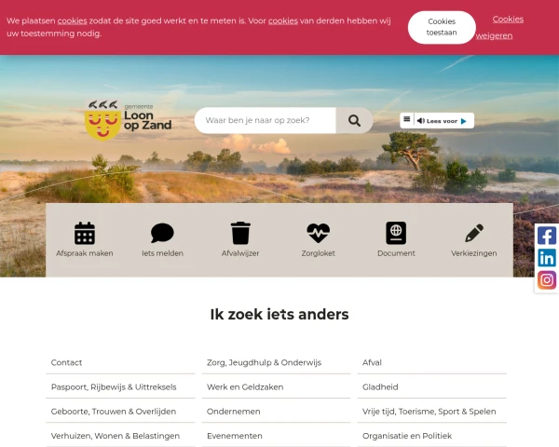Open Zorg, Jeugdhulp & Onderwijs link
The height and width of the screenshot is (447, 559).
point(276,362)
